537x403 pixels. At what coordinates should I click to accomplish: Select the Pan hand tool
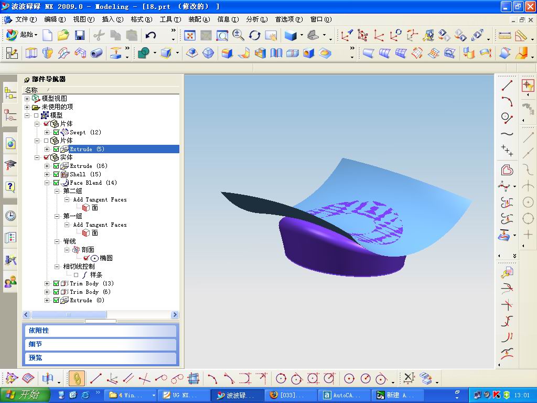tap(271, 35)
